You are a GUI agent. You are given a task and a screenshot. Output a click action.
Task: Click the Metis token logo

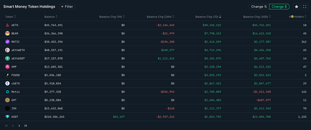click(7, 92)
